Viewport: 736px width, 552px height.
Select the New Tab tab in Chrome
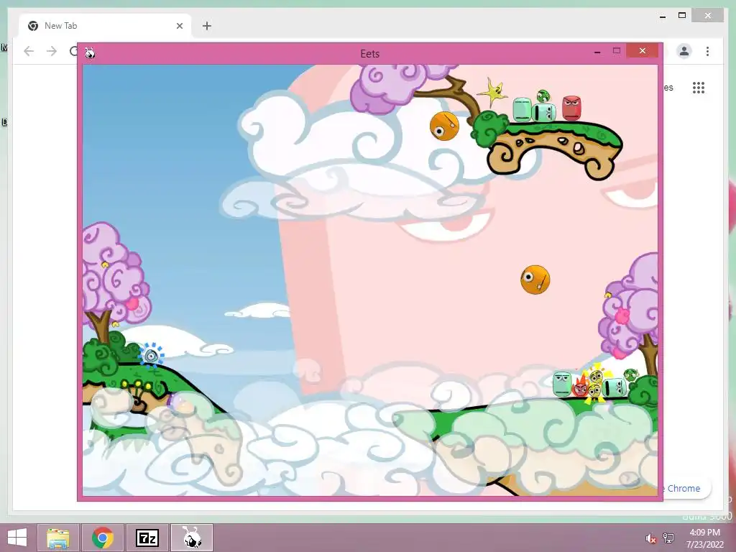tap(105, 26)
